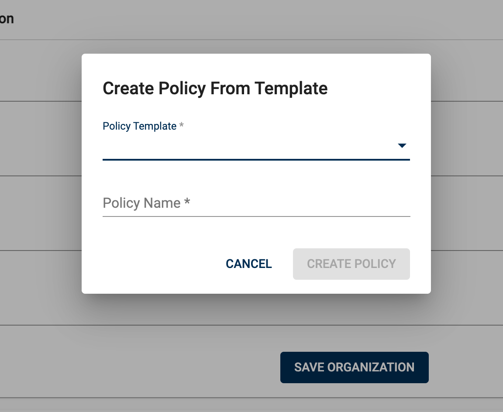The height and width of the screenshot is (412, 503).
Task: Click the word CANCEL in the dialog
Action: click(249, 264)
